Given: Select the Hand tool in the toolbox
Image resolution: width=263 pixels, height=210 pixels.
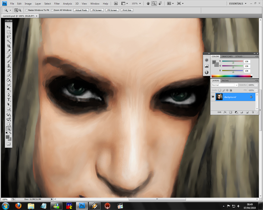Looking at the screenshot, I should [9, 124].
